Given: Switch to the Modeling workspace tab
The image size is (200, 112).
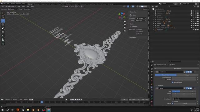Looking at the screenshot, I should coord(37,4).
